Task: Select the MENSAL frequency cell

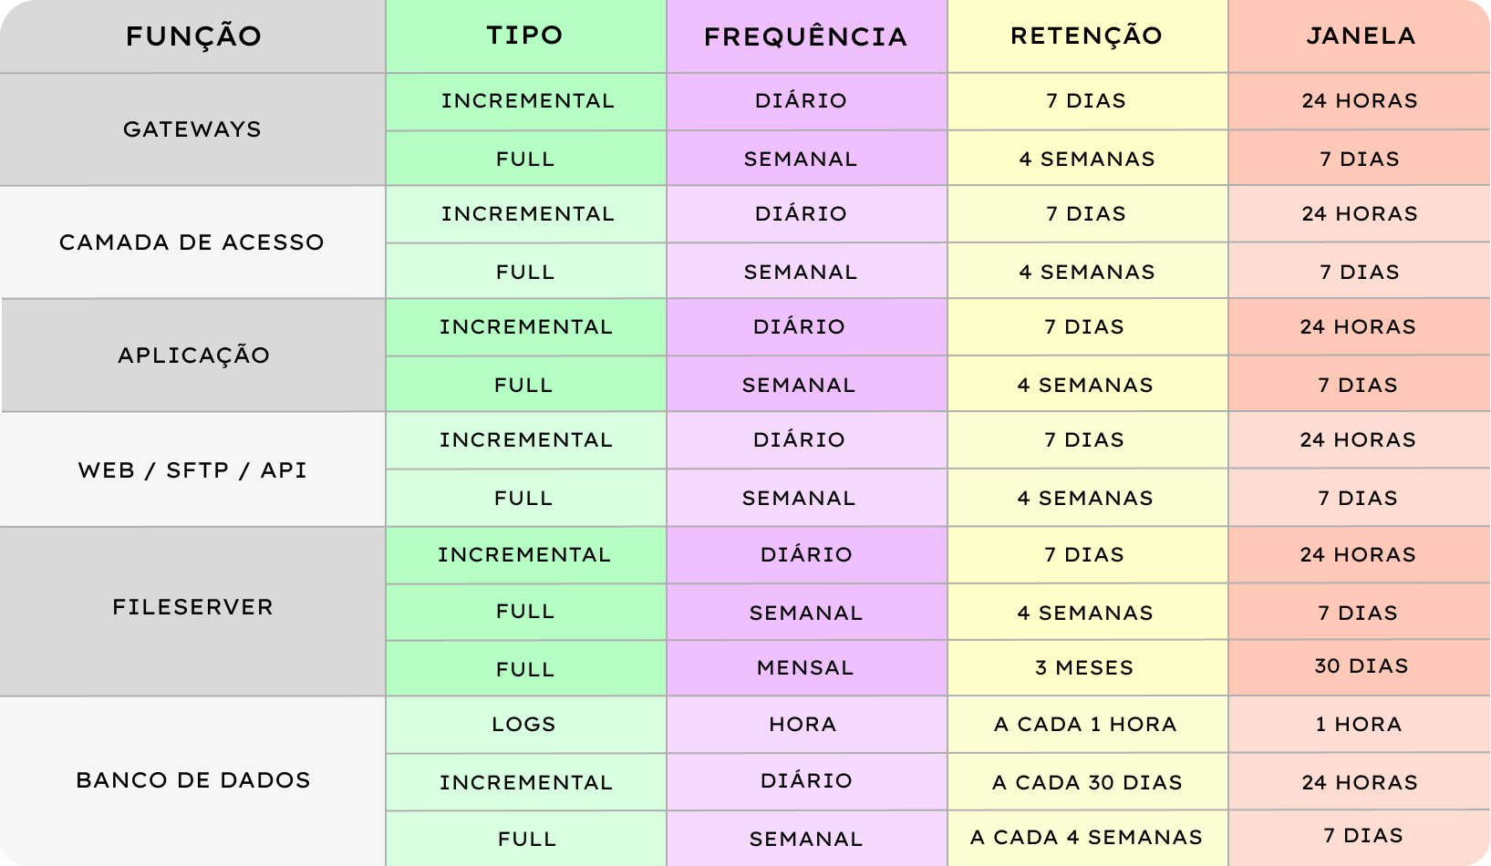Action: coord(804,668)
